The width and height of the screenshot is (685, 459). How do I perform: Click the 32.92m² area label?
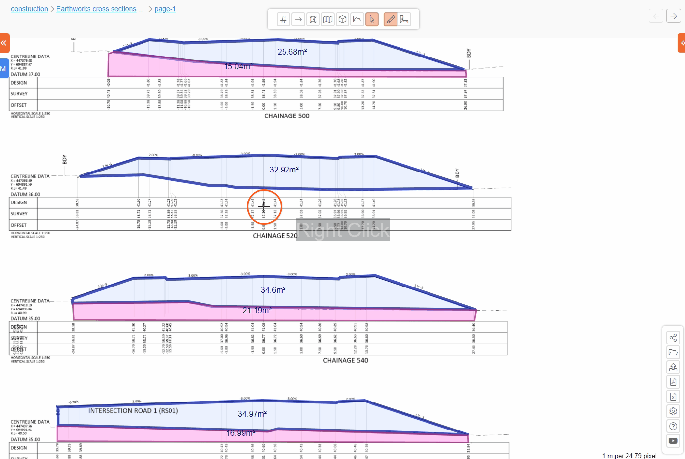(x=284, y=170)
